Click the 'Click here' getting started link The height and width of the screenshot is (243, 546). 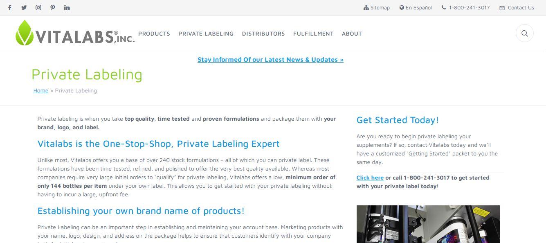click(370, 178)
